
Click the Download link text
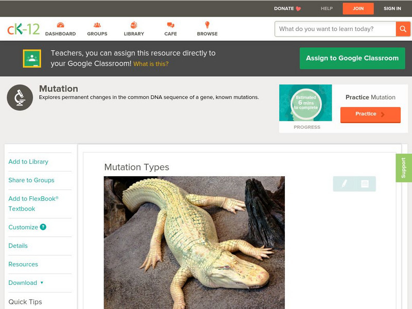(23, 283)
